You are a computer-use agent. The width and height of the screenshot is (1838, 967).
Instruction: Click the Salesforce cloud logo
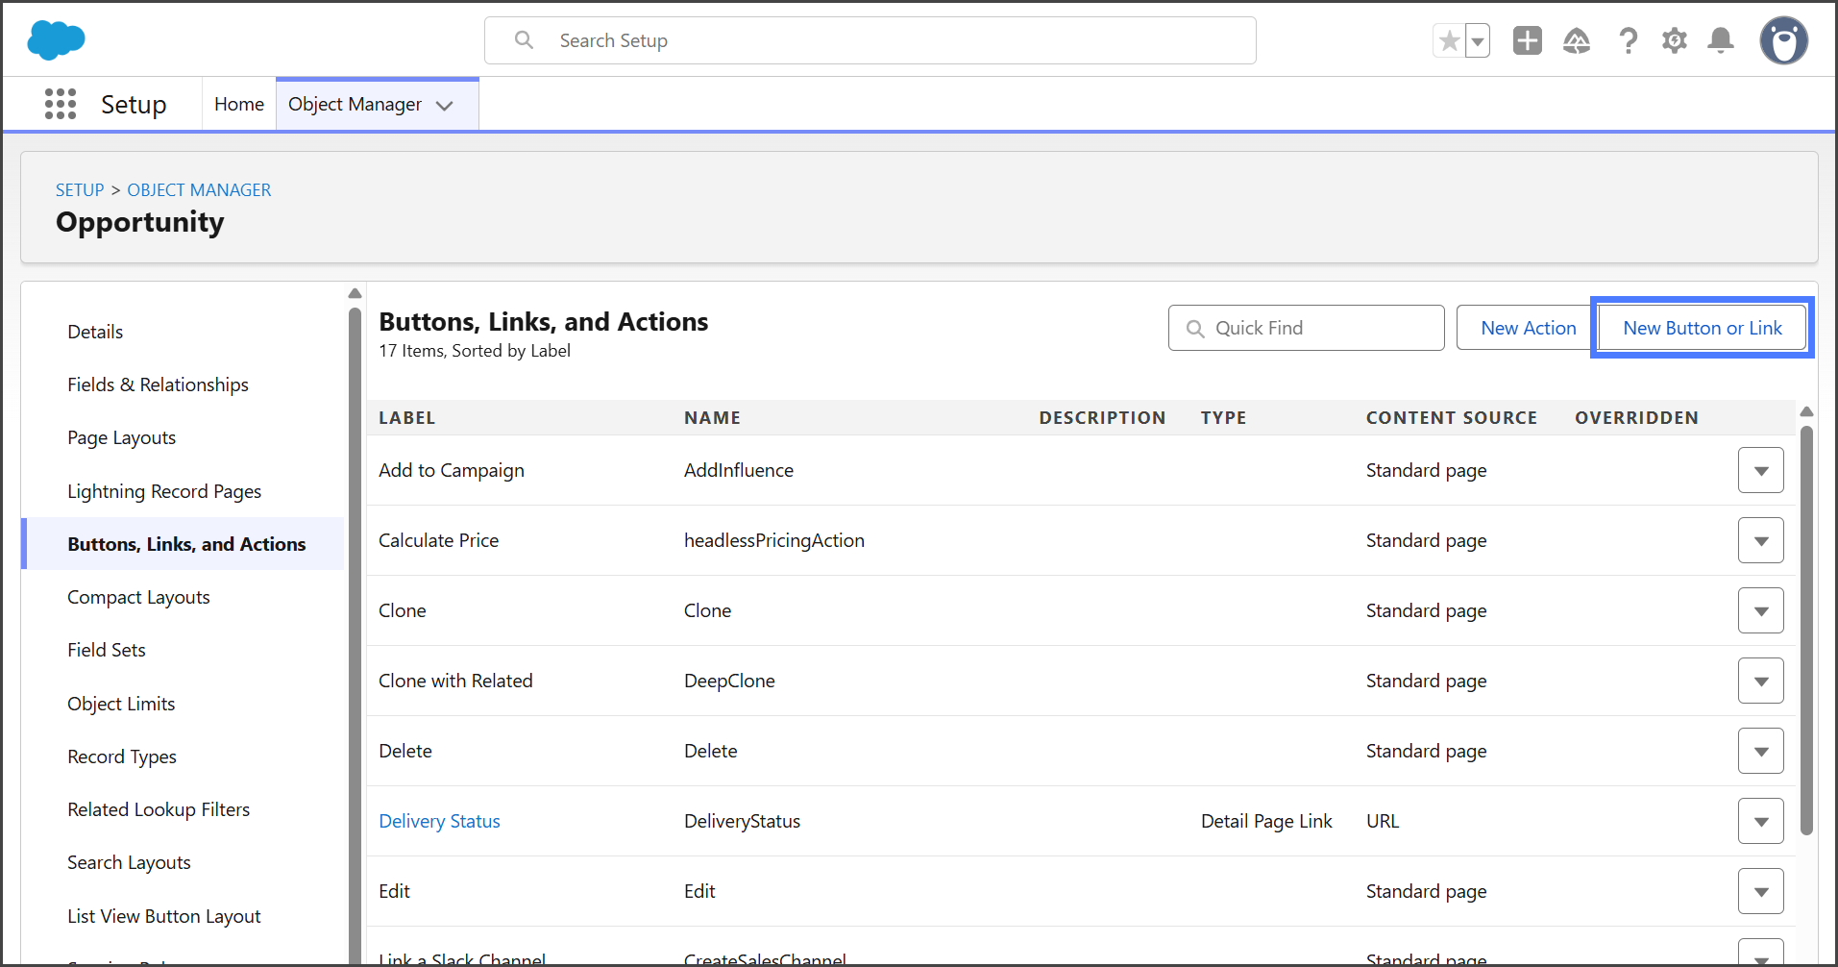tap(56, 40)
